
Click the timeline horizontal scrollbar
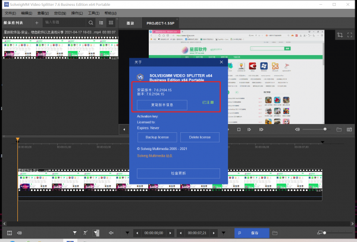click(x=178, y=224)
